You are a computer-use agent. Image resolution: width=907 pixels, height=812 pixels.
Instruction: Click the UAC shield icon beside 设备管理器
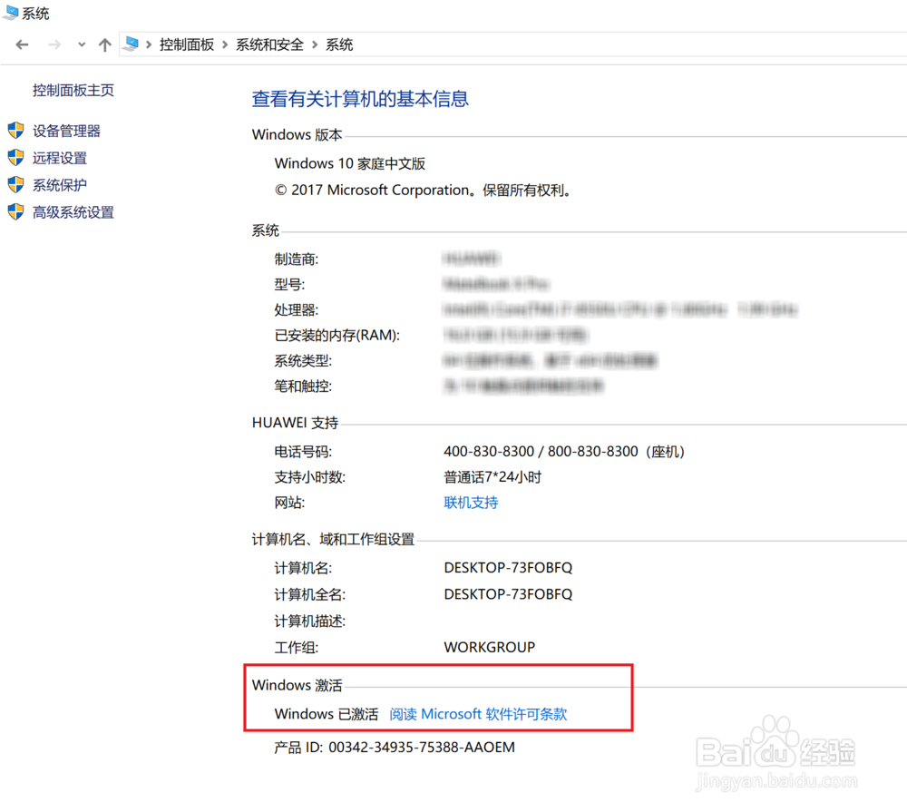click(16, 130)
